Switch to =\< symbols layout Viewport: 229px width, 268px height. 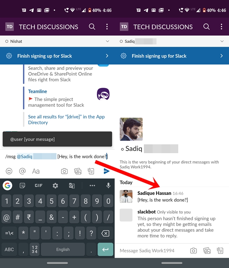point(9,233)
